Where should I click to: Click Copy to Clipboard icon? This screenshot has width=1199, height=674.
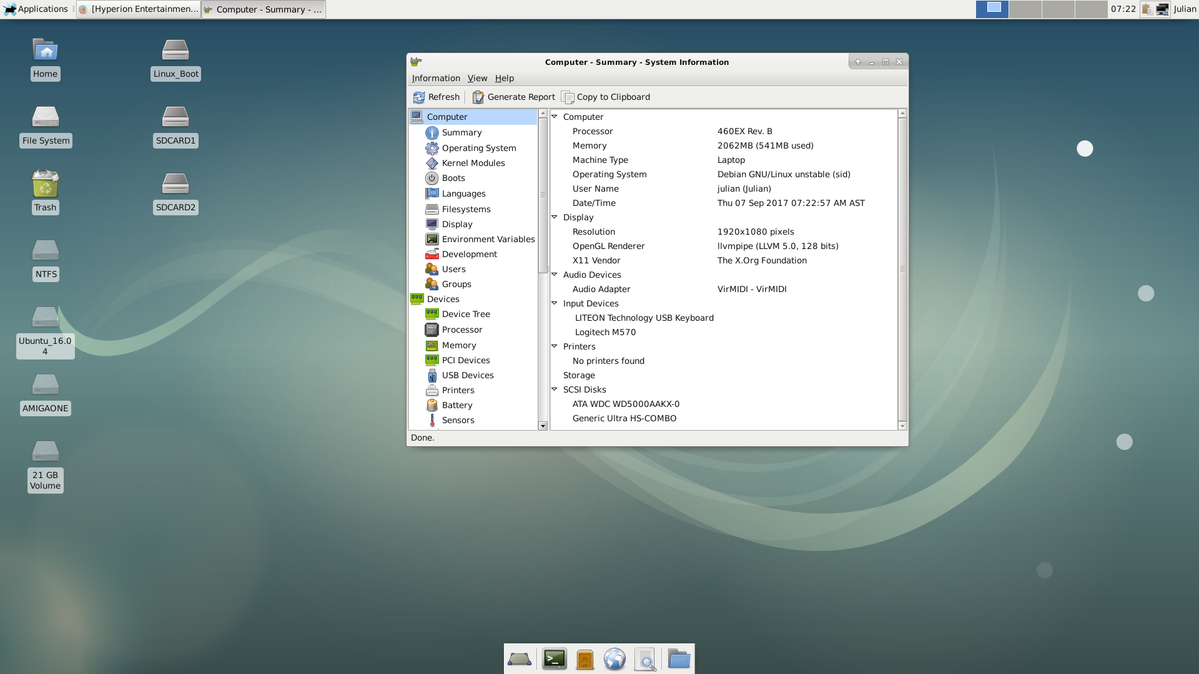pos(568,97)
